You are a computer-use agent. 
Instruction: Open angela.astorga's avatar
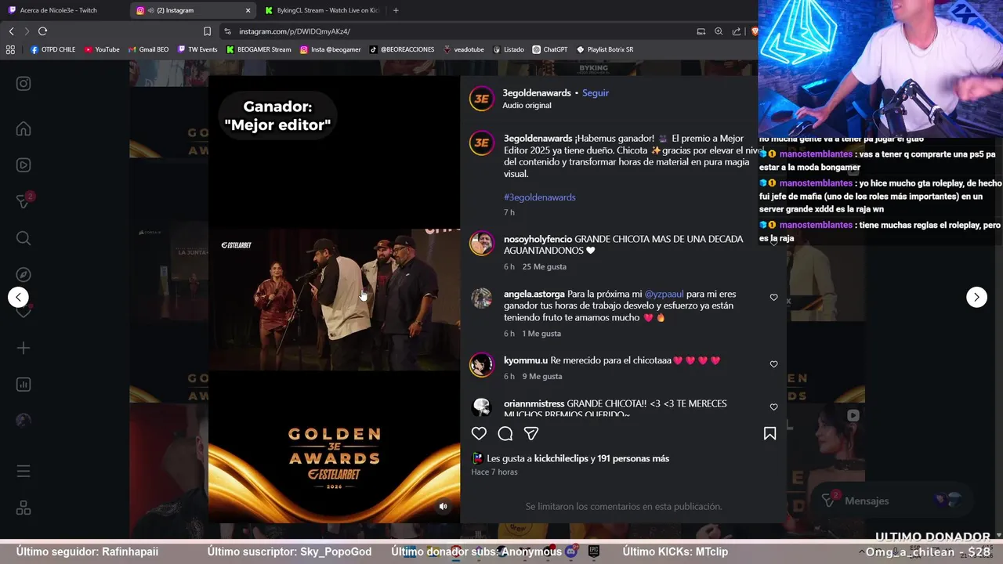coord(481,298)
